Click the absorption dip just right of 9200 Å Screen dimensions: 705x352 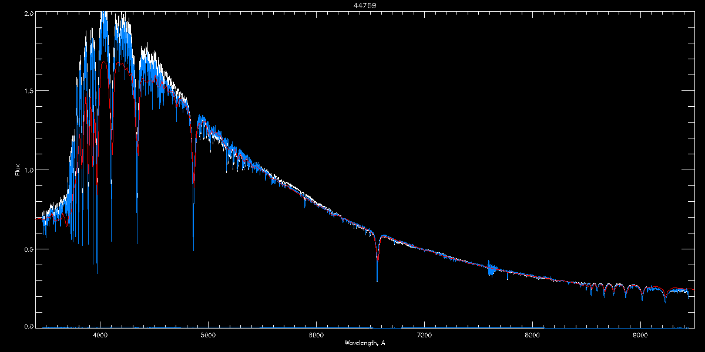point(665,301)
